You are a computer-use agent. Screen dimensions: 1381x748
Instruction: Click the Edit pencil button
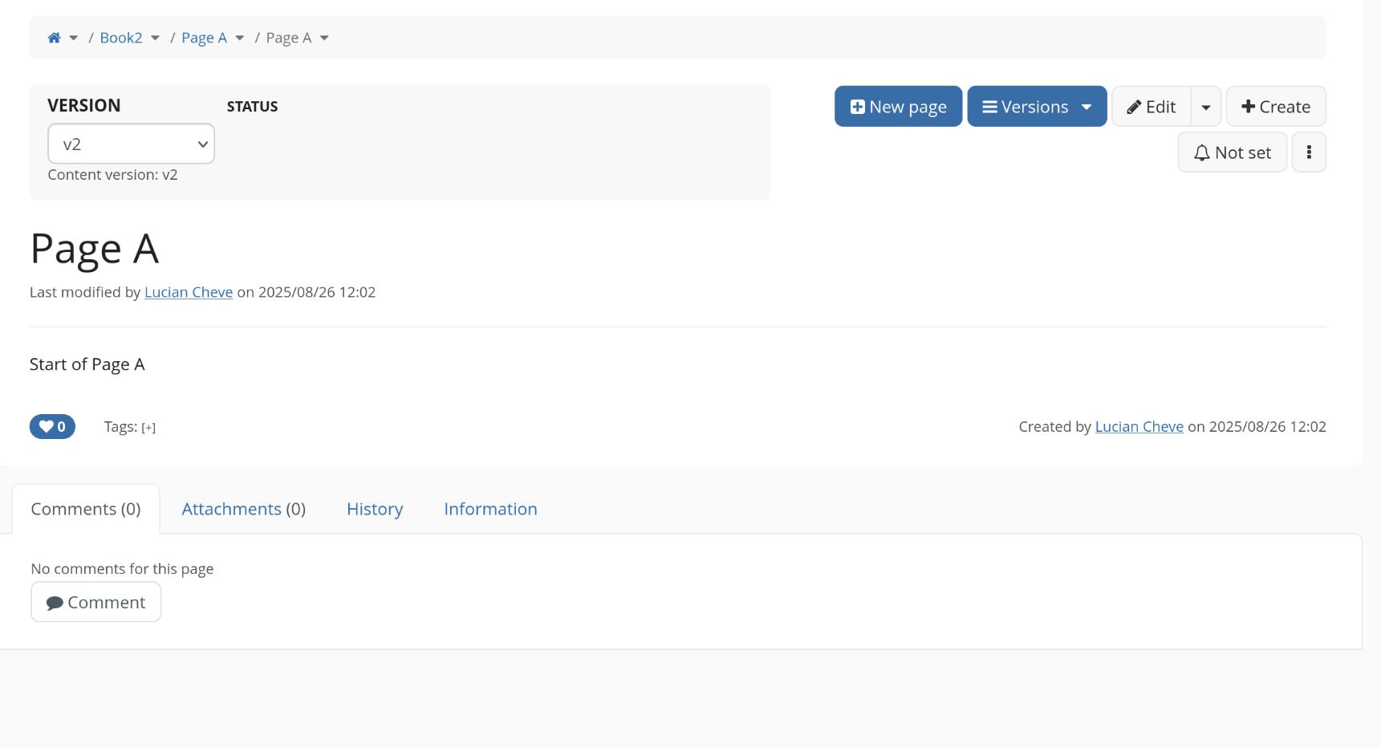1151,107
